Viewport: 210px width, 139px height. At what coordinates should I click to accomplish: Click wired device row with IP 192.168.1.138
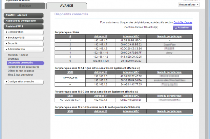pos(123,60)
